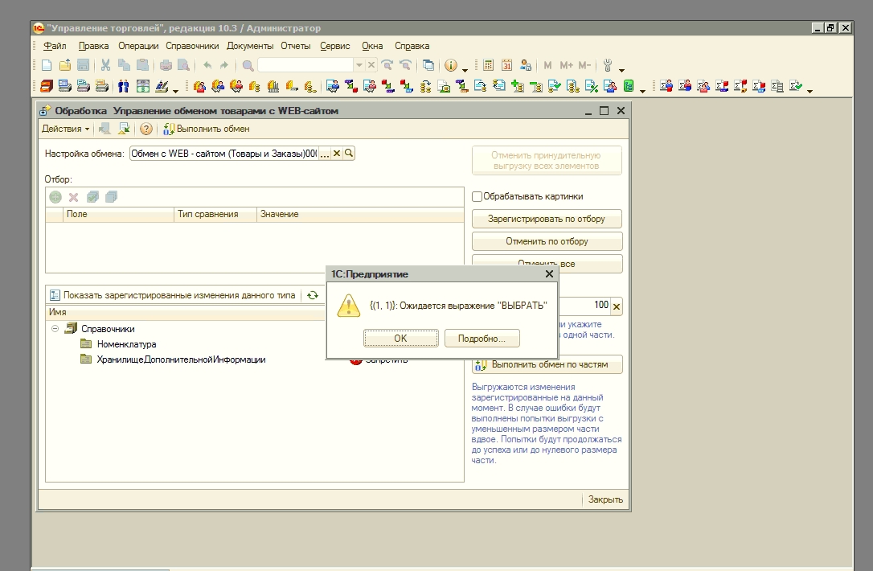Screen dimensions: 873x571
Task: Click the part size field showing 100
Action: tap(584, 306)
